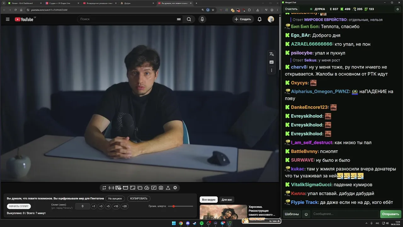Go back in the browser

click(4, 10)
